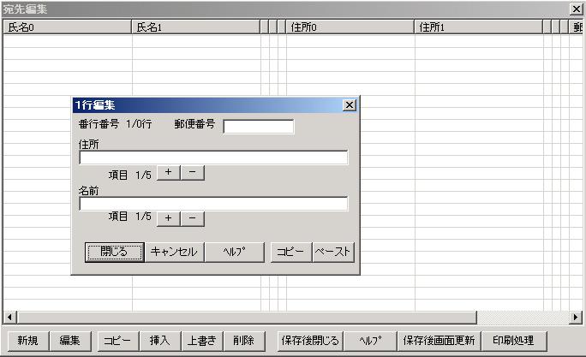Viewport: 586px width, 357px height.
Task: Increase 名前 item with plus button
Action: pos(168,218)
